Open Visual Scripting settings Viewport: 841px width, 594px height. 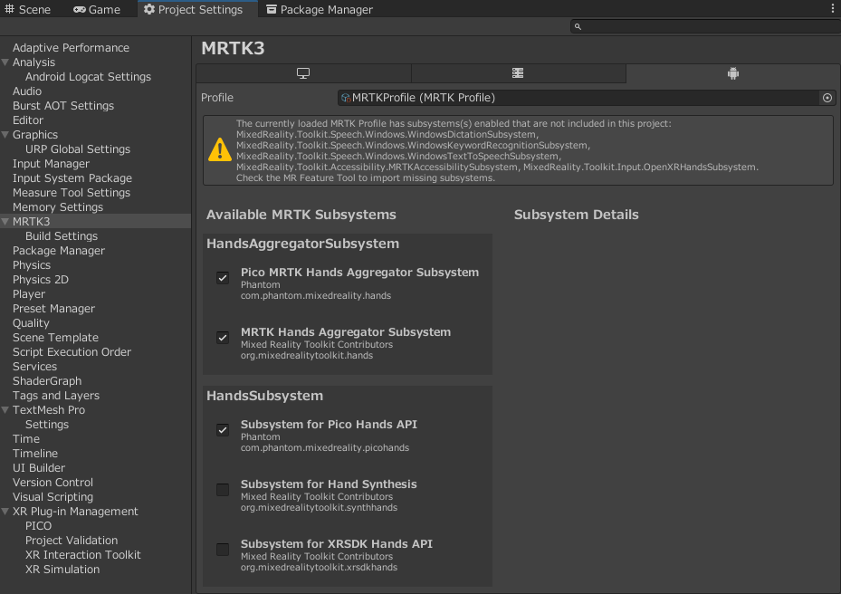pyautogui.click(x=53, y=497)
